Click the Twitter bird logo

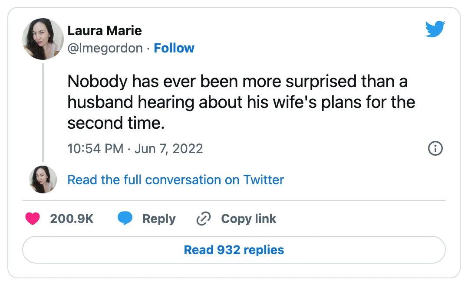(x=435, y=30)
